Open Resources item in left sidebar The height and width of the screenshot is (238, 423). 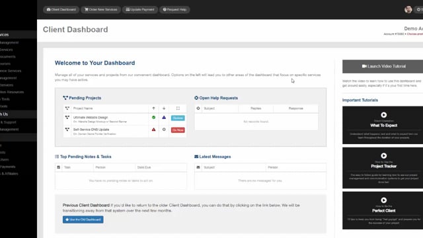12,92
